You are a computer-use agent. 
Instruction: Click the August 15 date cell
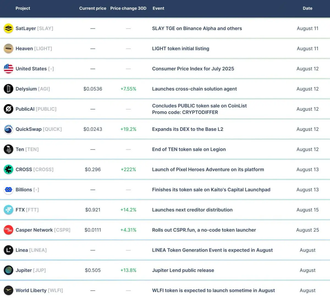coord(307,210)
